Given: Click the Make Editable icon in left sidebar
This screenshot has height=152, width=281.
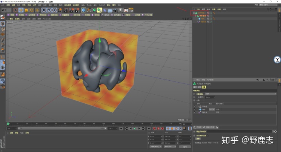Looking at the screenshot, I should (2, 17).
